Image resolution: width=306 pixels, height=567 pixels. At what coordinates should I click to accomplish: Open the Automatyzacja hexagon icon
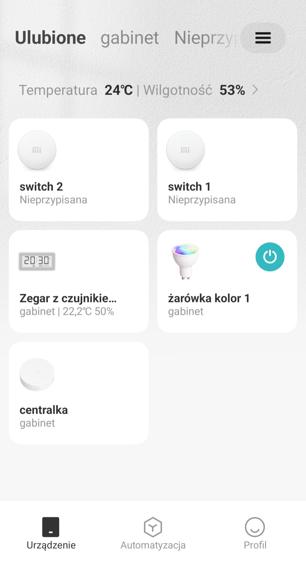[x=153, y=527]
